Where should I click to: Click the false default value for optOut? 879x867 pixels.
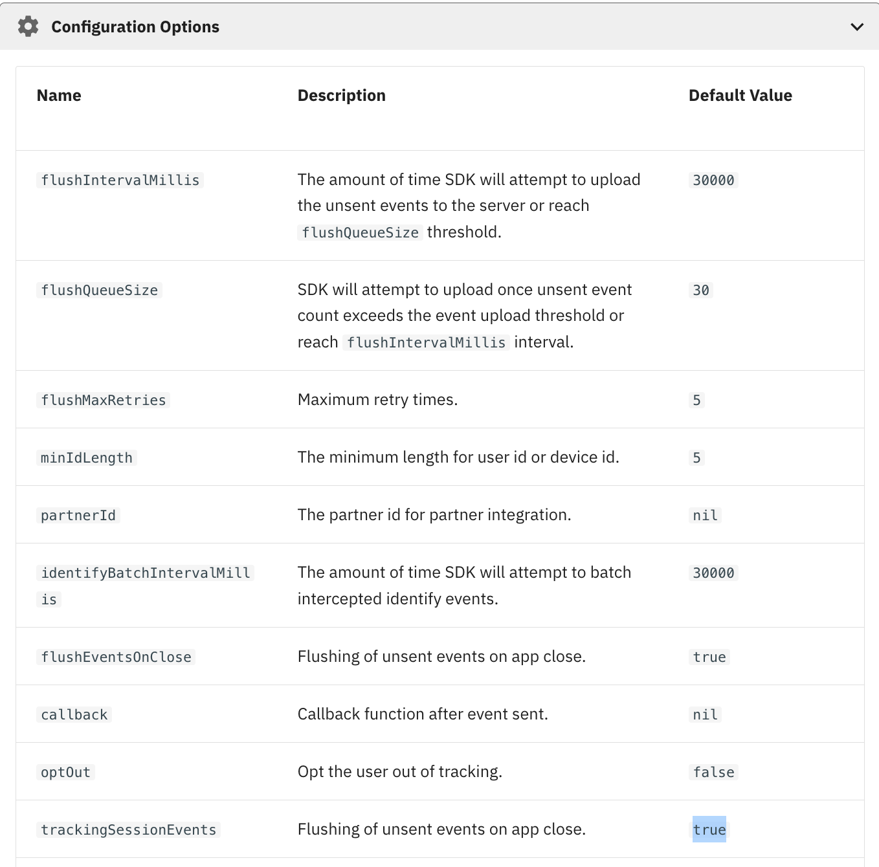[713, 773]
